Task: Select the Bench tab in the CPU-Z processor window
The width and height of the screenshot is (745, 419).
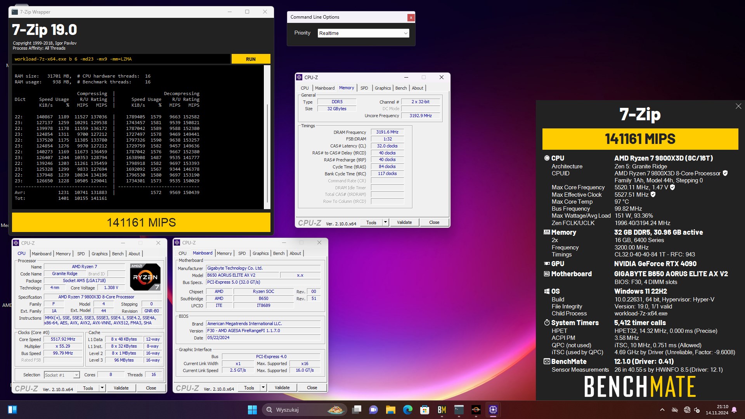Action: pos(118,254)
